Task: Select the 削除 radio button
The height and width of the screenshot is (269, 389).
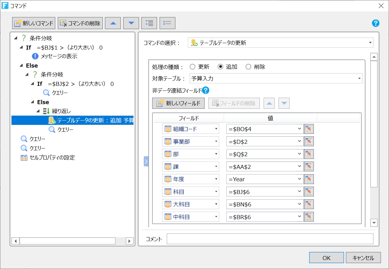Action: pyautogui.click(x=247, y=67)
